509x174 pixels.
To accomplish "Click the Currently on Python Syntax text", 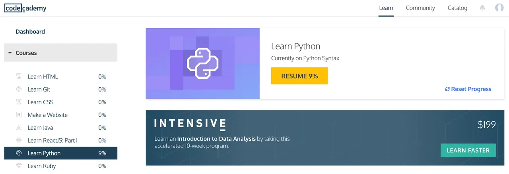I will [305, 58].
